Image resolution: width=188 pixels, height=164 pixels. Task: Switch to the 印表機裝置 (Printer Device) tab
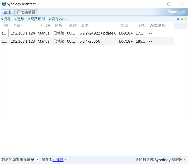[26, 12]
